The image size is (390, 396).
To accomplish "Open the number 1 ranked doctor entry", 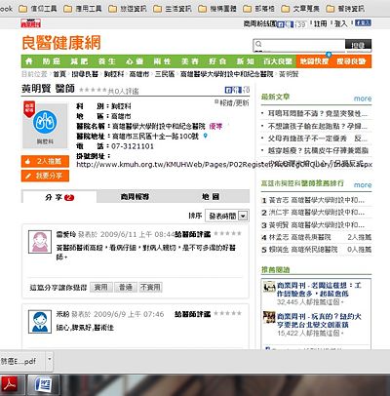I will coord(316,200).
